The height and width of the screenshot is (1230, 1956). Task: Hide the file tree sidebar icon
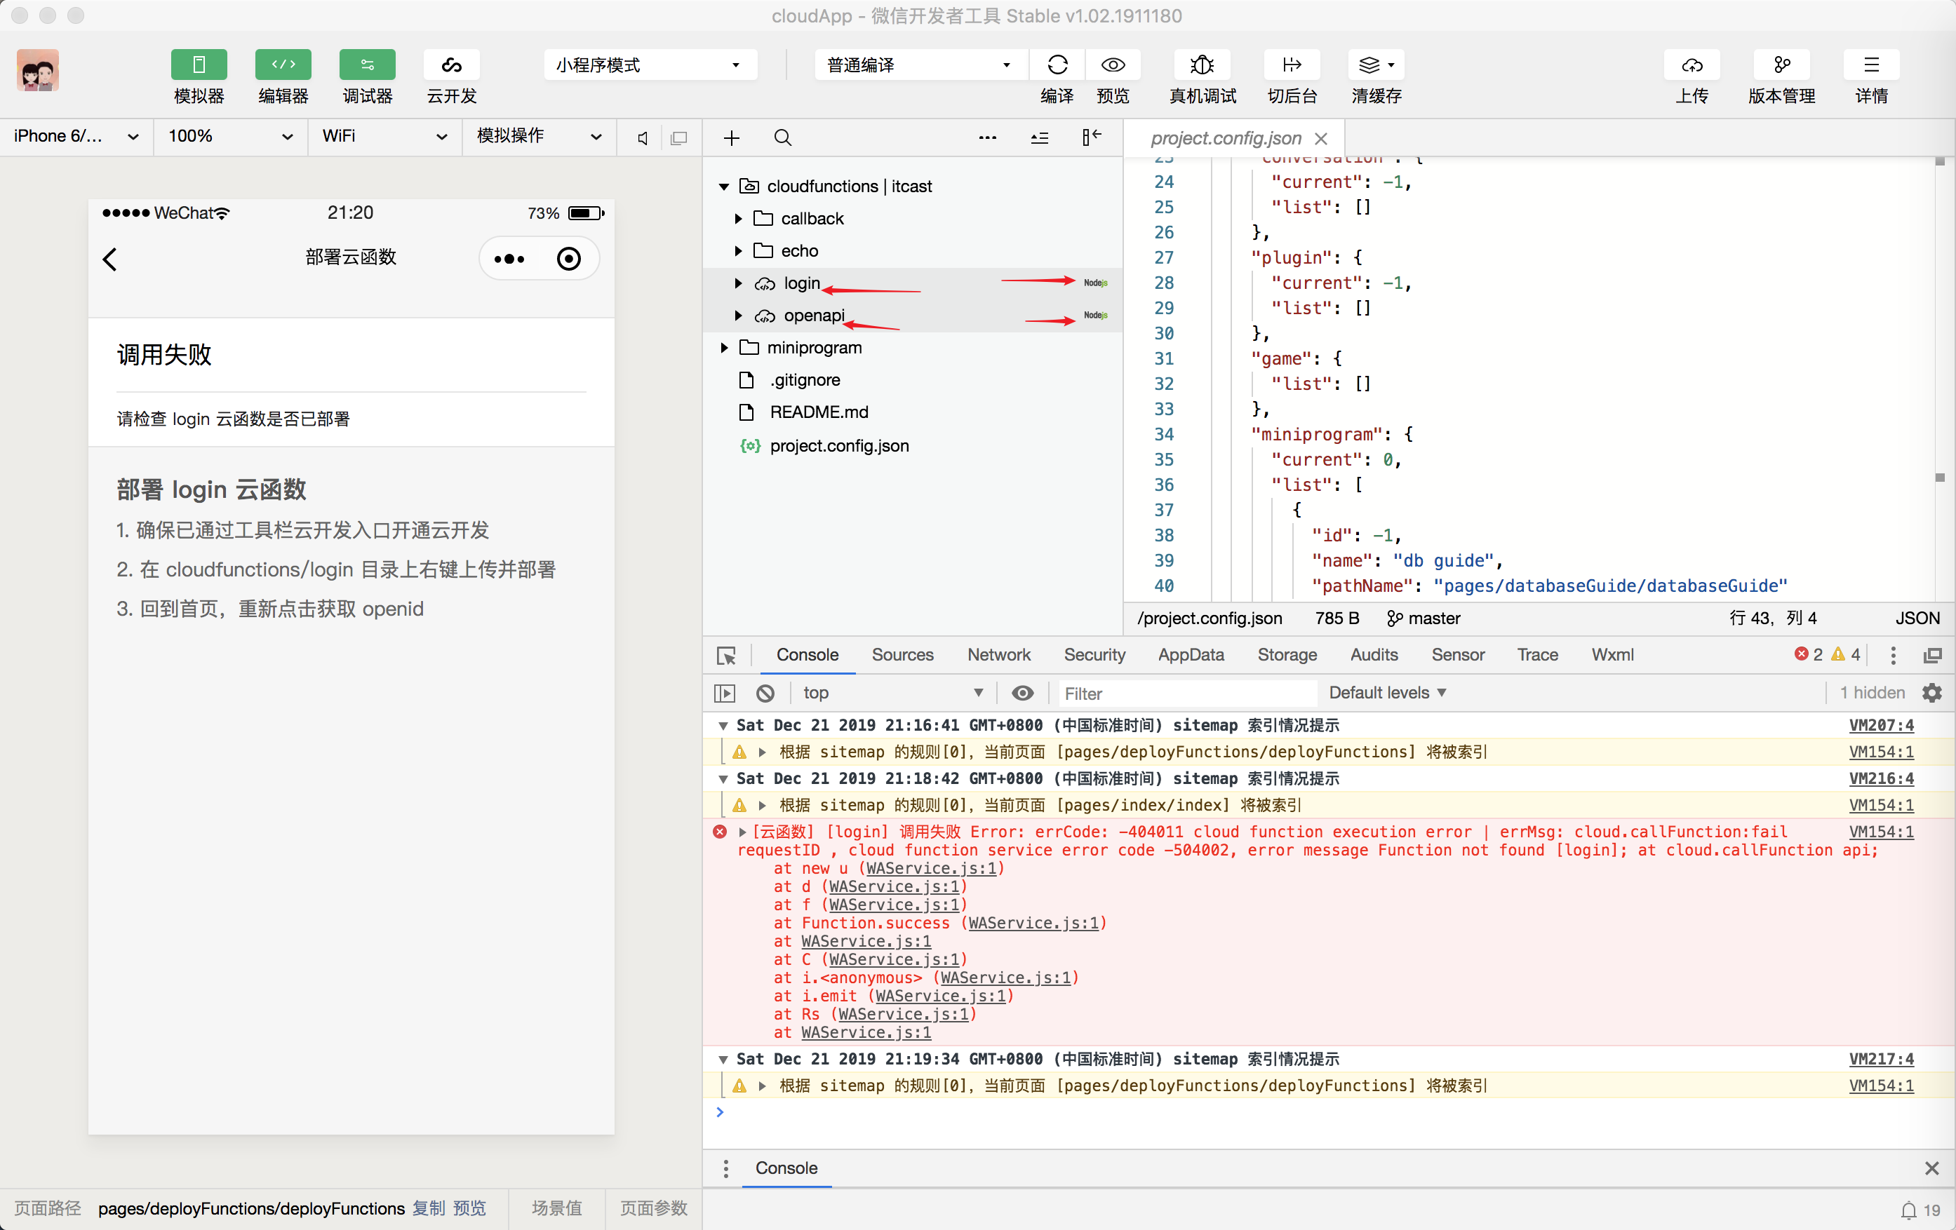point(1091,138)
